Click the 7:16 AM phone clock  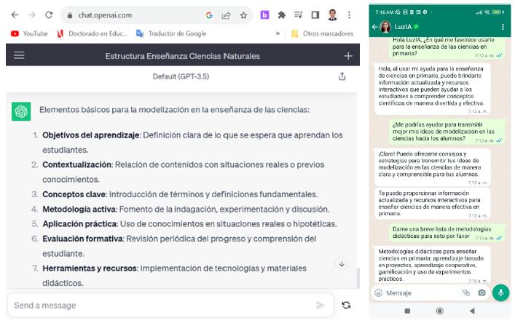tap(385, 12)
